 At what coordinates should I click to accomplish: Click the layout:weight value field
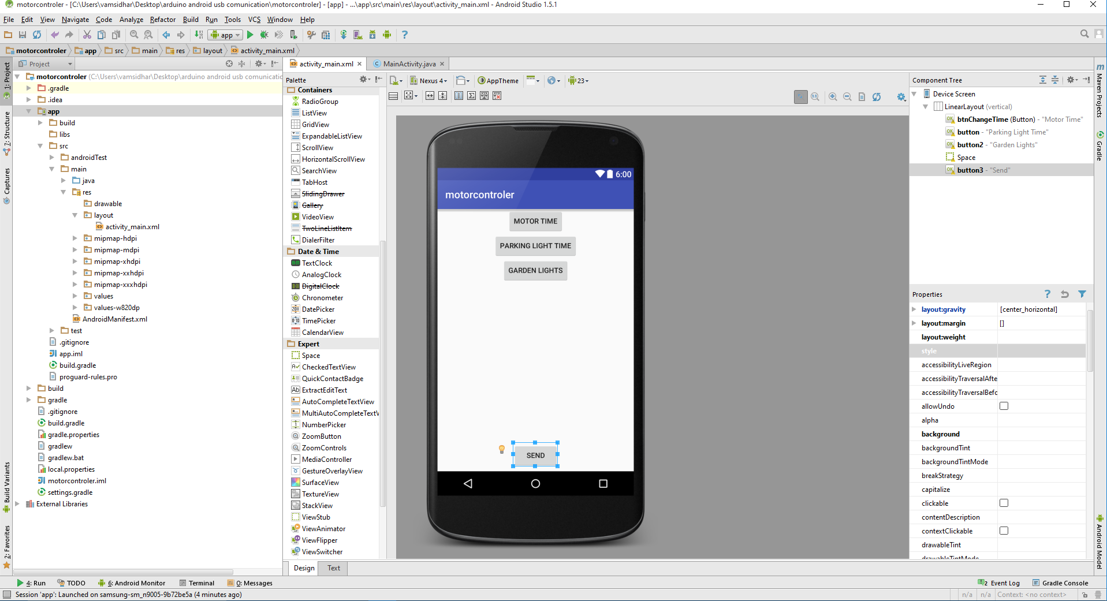coord(1041,337)
